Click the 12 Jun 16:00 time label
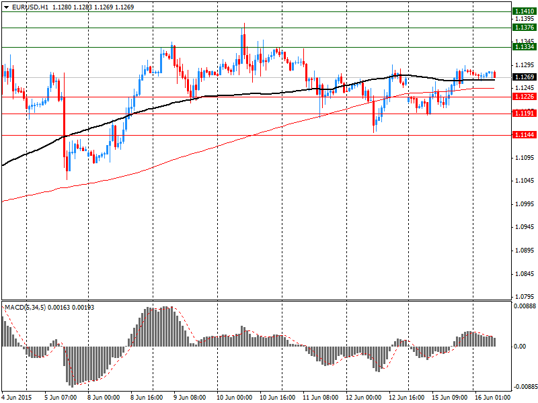 click(x=407, y=398)
